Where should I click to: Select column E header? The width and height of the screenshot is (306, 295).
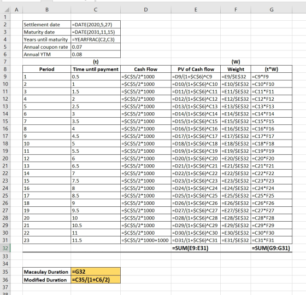[x=196, y=10]
